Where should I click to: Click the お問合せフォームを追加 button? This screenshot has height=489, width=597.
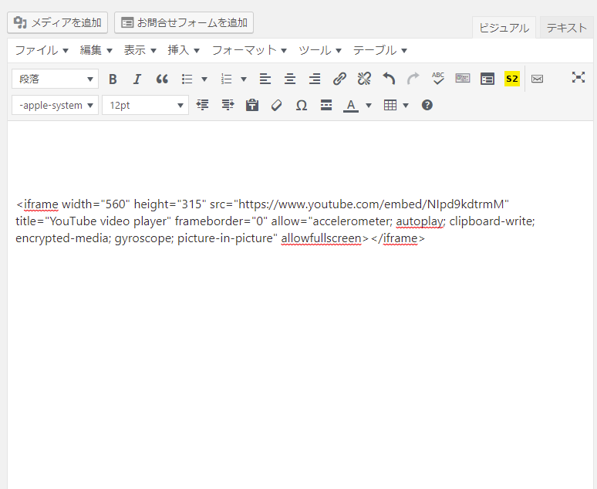(184, 22)
